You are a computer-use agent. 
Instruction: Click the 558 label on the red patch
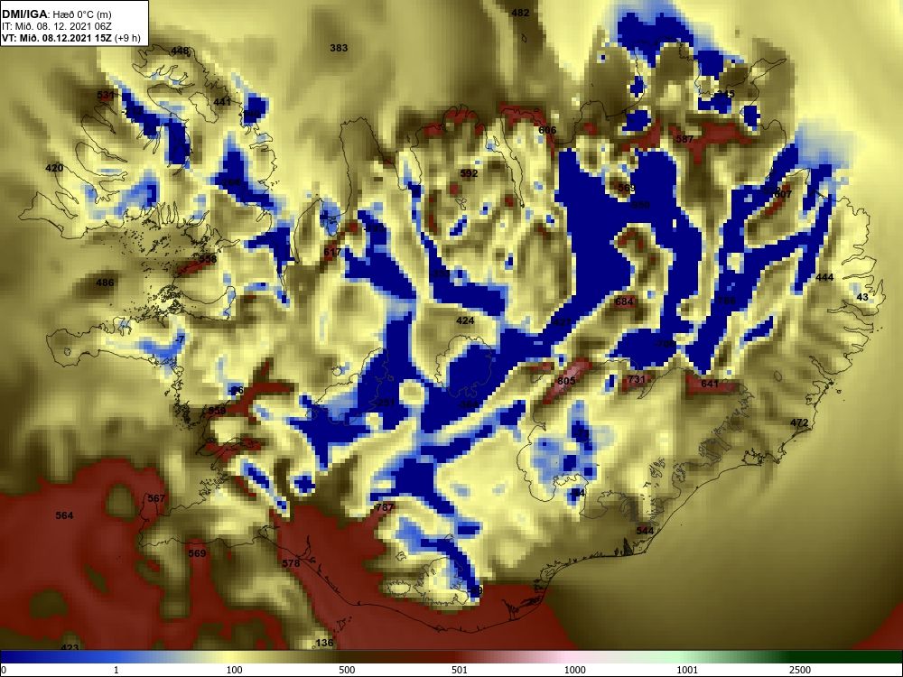point(208,259)
